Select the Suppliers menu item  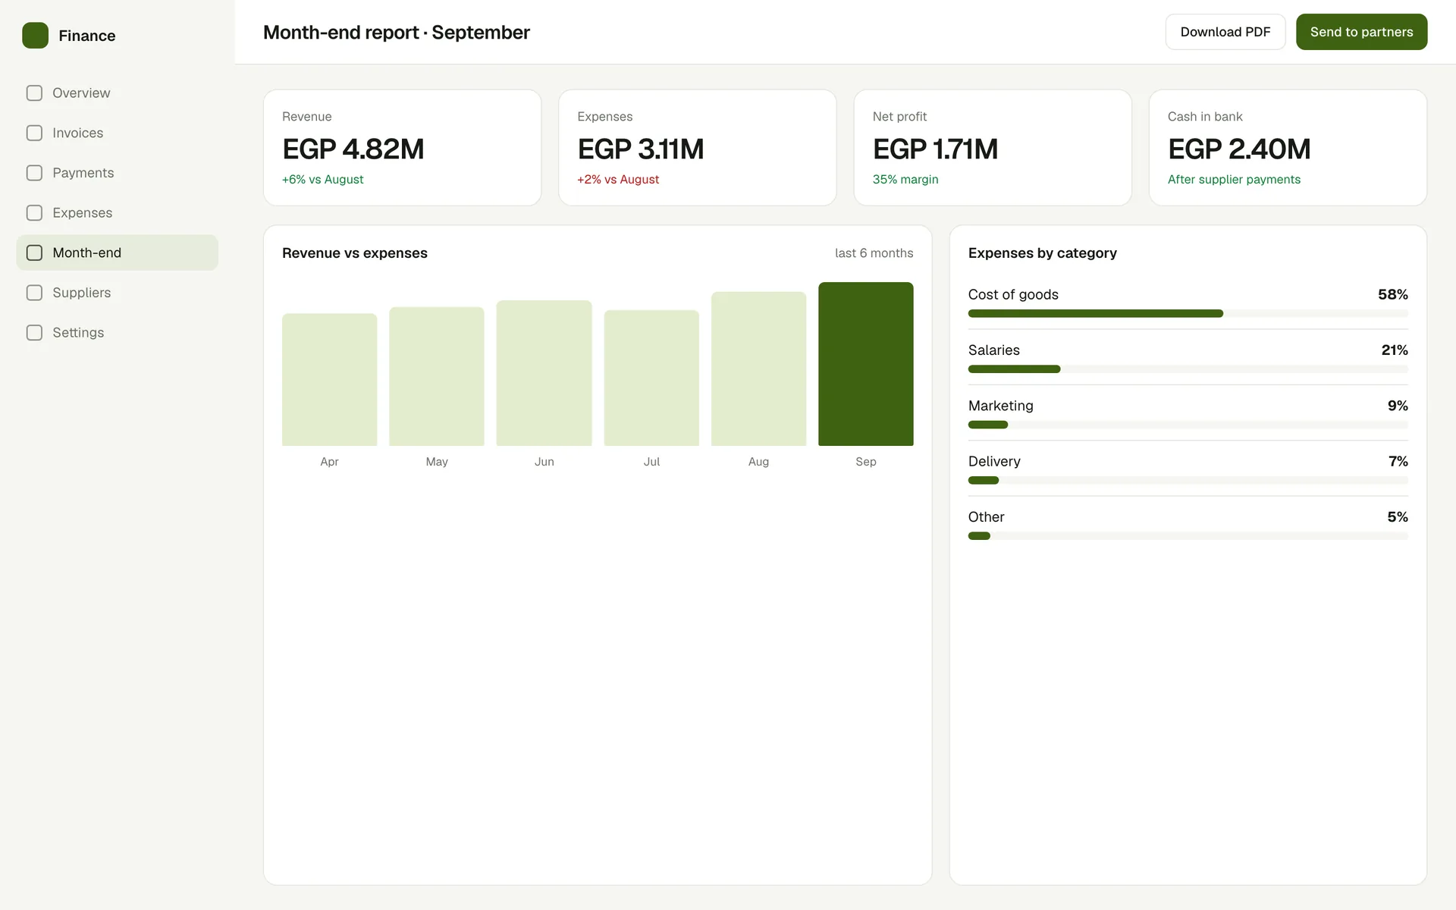[117, 293]
